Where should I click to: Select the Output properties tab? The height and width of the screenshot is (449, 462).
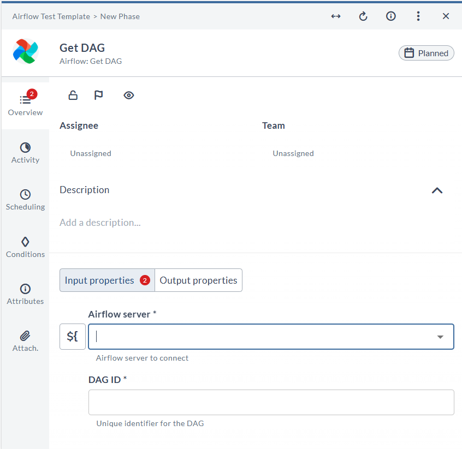(198, 280)
